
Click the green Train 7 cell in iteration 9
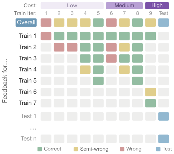(150, 103)
